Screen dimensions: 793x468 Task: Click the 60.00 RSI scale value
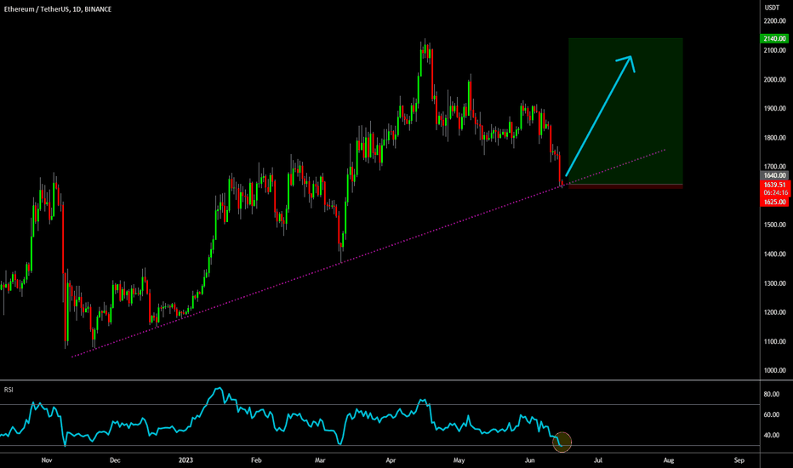click(771, 414)
